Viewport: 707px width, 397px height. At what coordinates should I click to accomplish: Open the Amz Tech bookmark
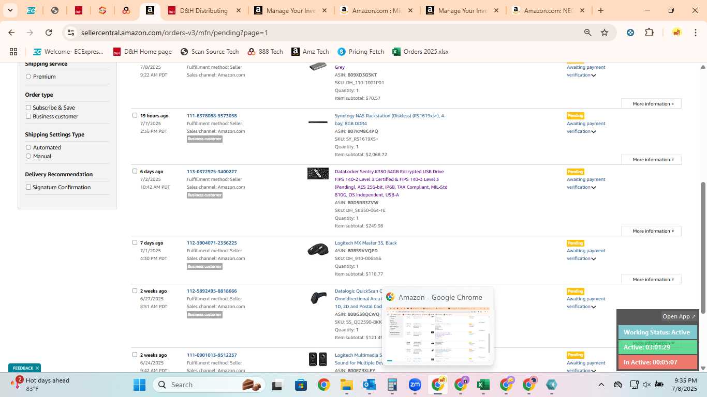click(x=310, y=52)
